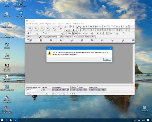Select the Zoom magnifier tool
The width and height of the screenshot is (152, 122).
pyautogui.click(x=67, y=30)
